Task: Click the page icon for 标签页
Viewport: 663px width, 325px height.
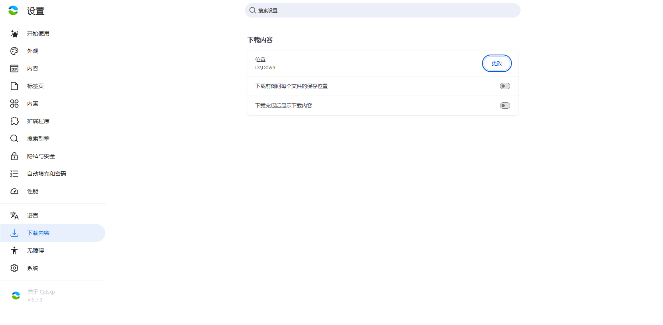Action: click(x=14, y=86)
